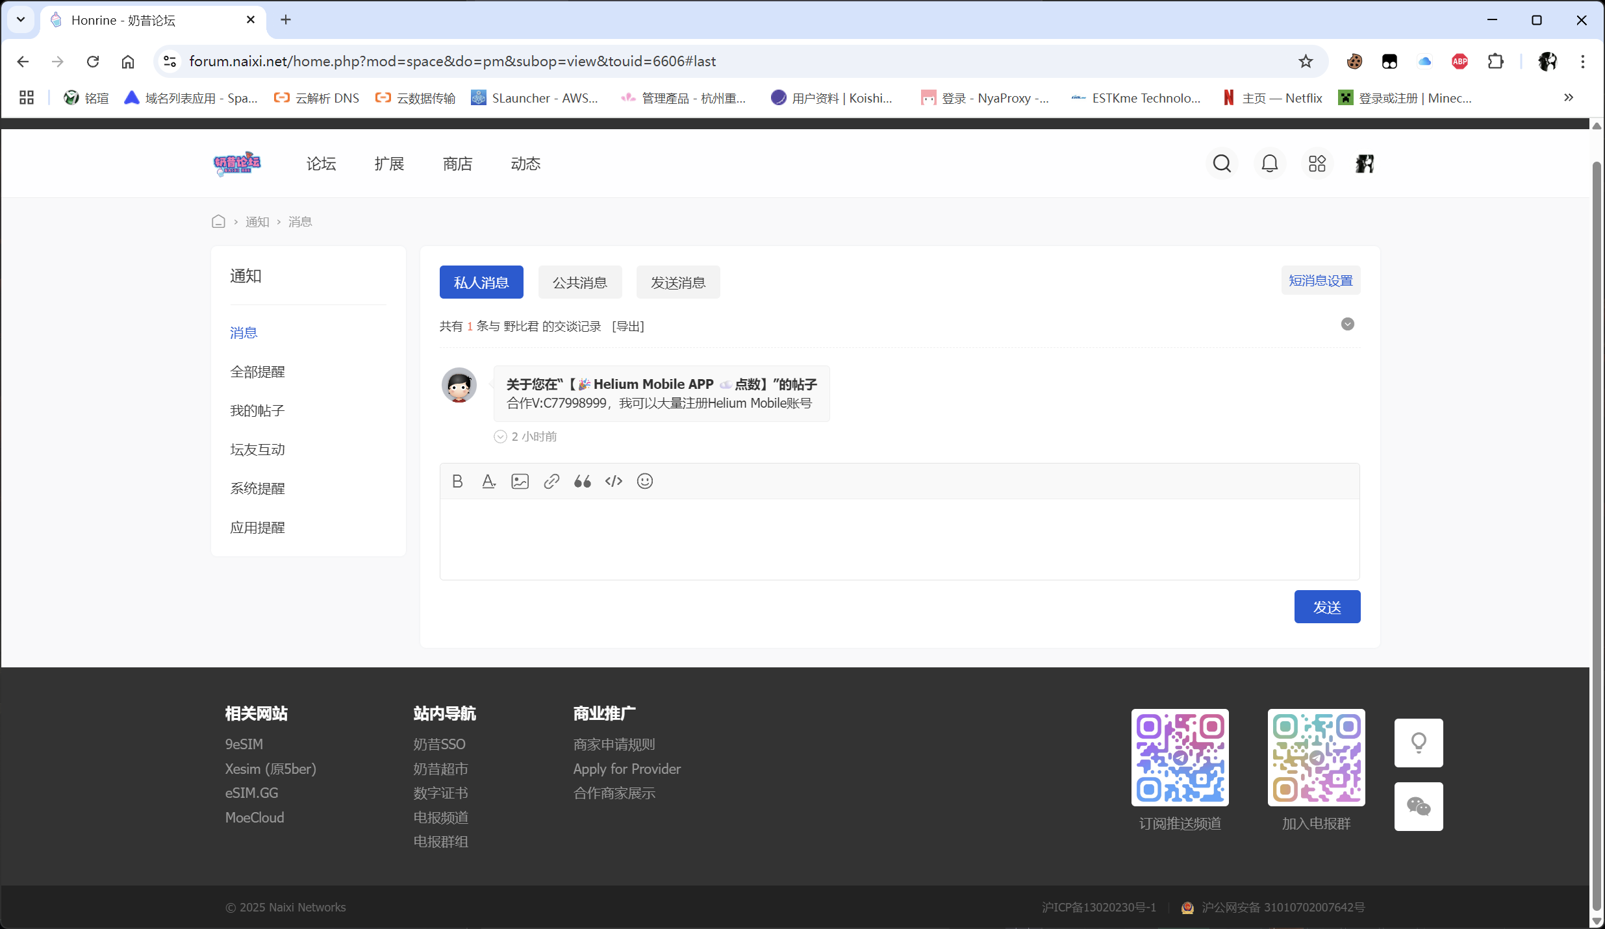Select the 系统提醒 sidebar item
Image resolution: width=1605 pixels, height=929 pixels.
pyautogui.click(x=257, y=488)
